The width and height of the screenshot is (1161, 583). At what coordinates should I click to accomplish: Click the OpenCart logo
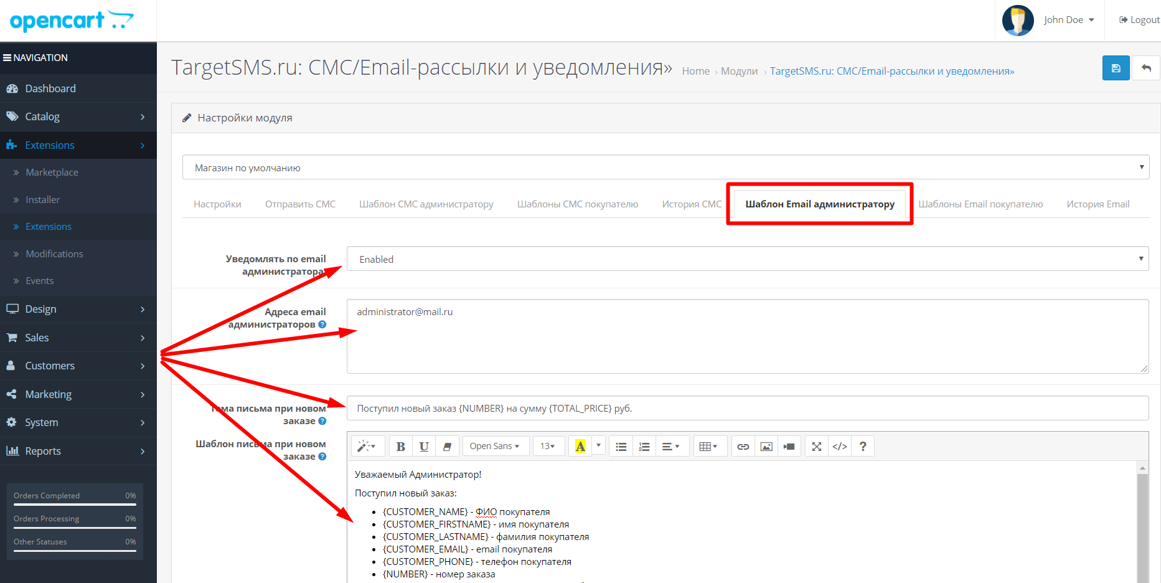72,21
